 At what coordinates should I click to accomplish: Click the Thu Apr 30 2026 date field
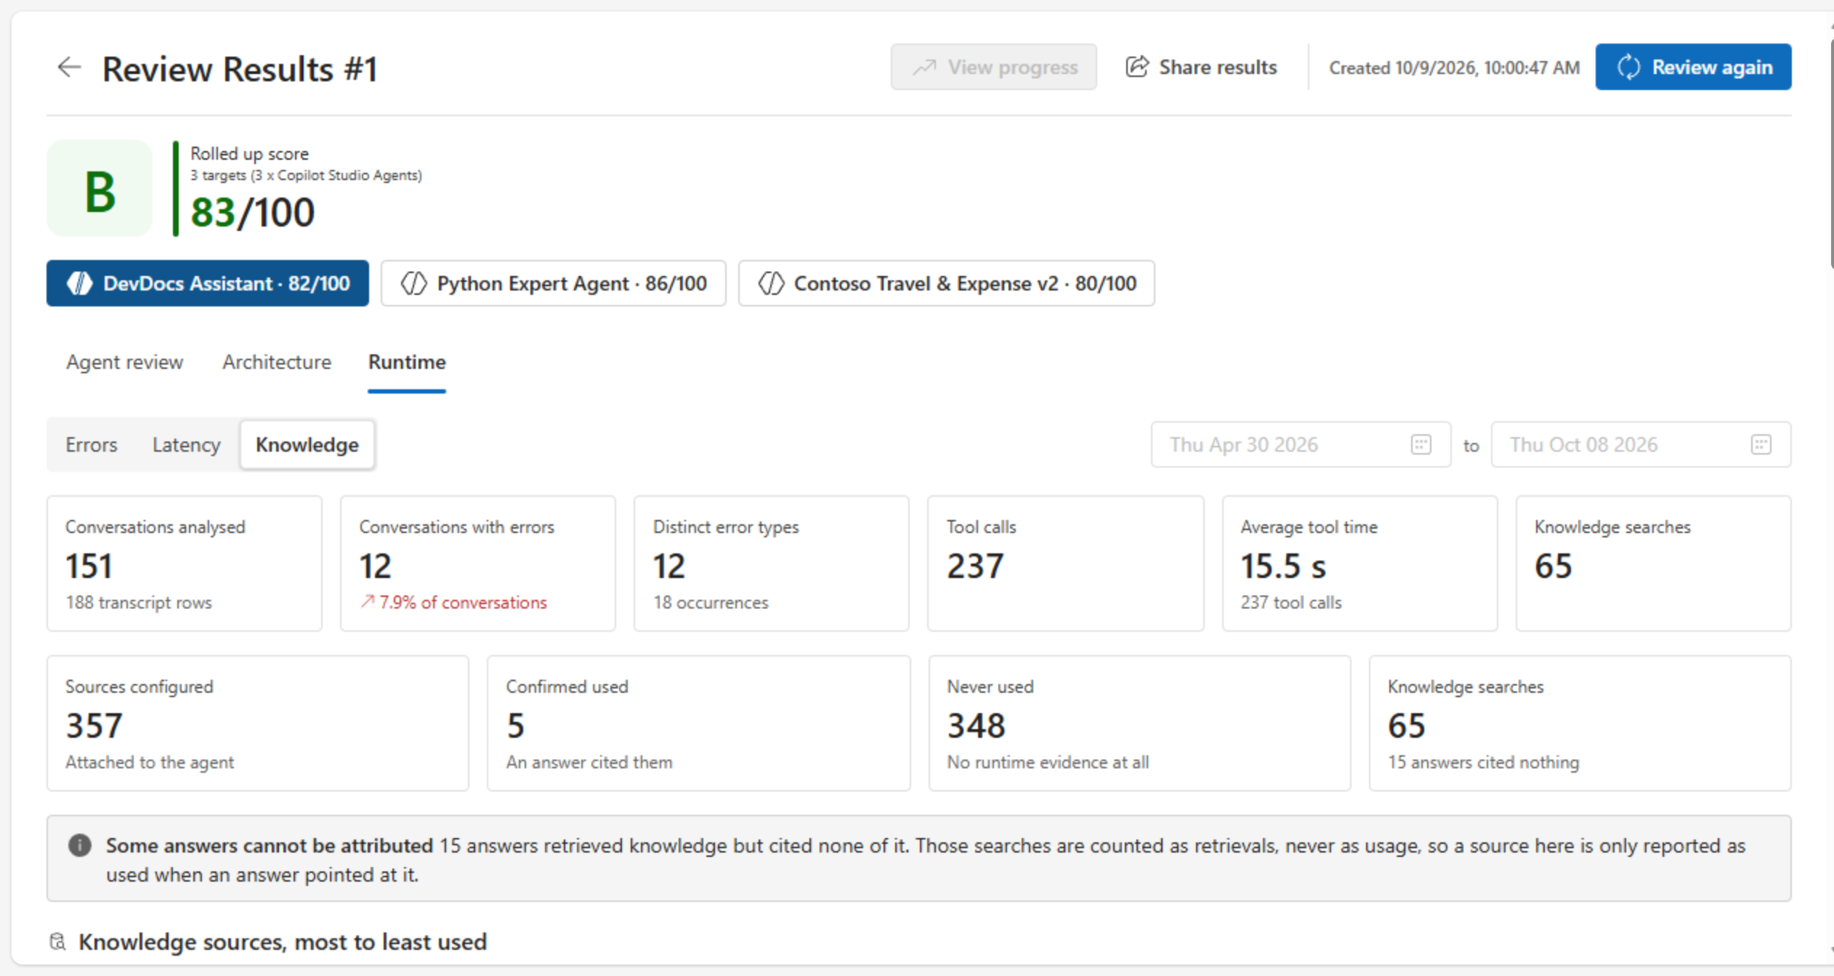pos(1301,444)
